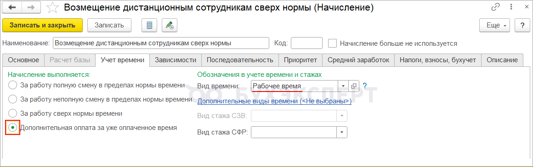Open the Приоритет tab
Image resolution: width=533 pixels, height=167 pixels.
(301, 60)
